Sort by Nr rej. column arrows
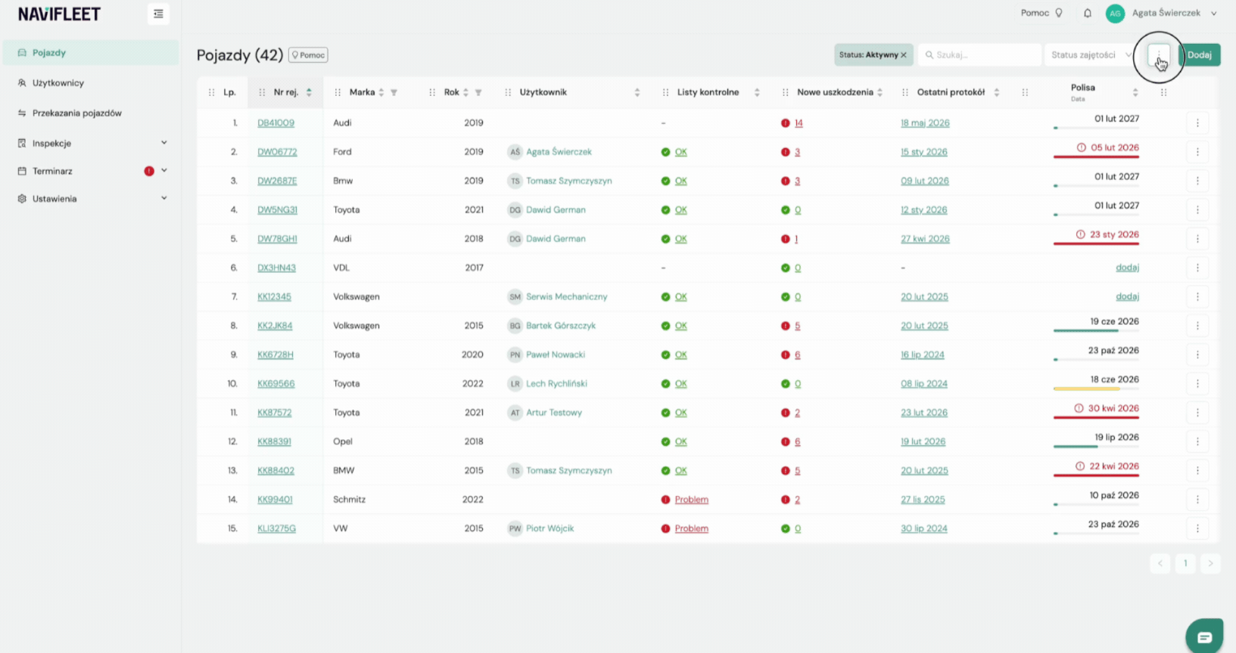Image resolution: width=1236 pixels, height=653 pixels. coord(309,92)
